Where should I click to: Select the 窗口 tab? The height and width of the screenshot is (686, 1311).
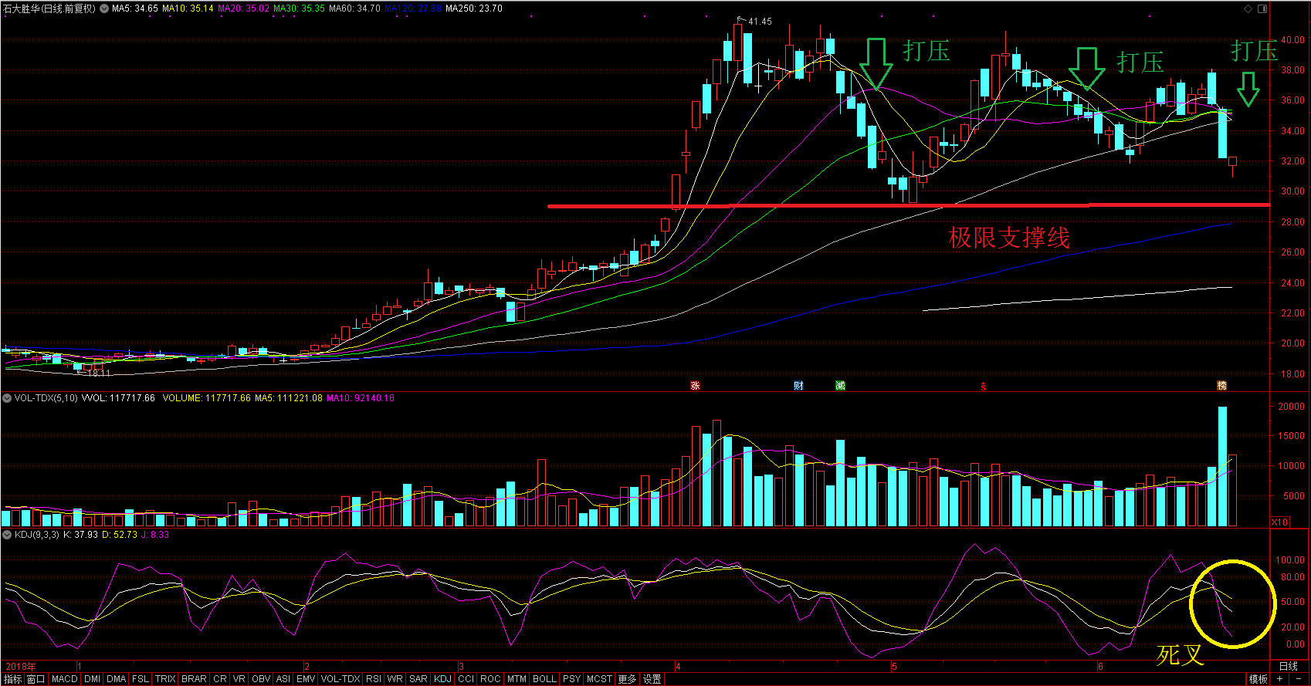(x=36, y=679)
